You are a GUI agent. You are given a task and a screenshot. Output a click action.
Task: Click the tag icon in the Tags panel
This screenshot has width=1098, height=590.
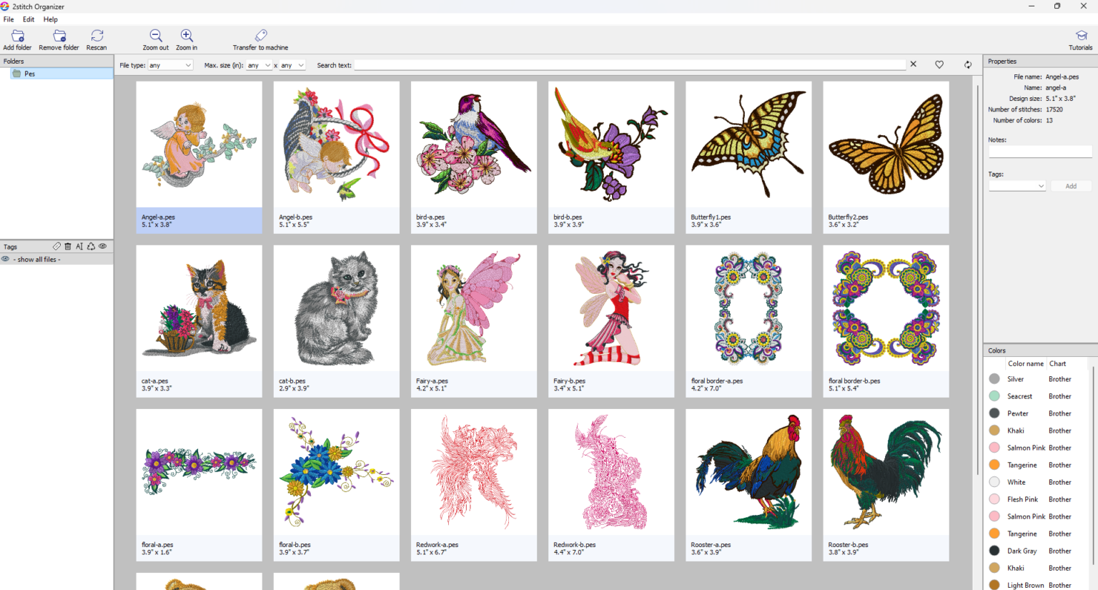click(56, 246)
